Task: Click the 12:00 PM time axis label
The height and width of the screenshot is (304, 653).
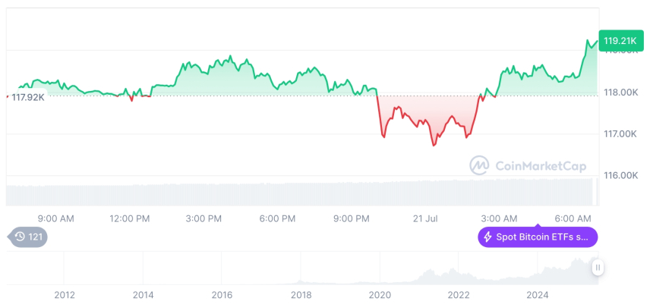Action: (x=130, y=218)
